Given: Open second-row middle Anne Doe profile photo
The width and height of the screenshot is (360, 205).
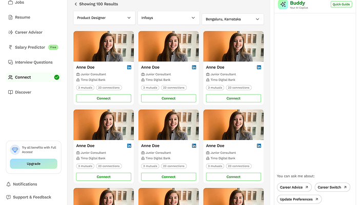Looking at the screenshot, I should pyautogui.click(x=169, y=125).
